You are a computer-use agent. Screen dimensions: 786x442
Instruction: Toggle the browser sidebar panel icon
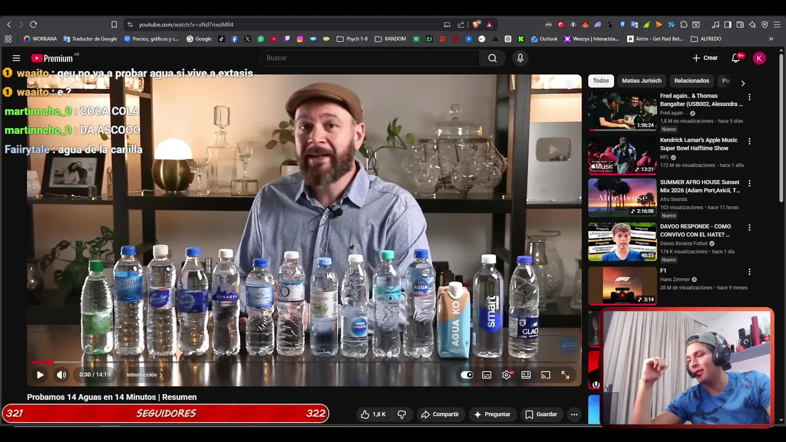728,25
